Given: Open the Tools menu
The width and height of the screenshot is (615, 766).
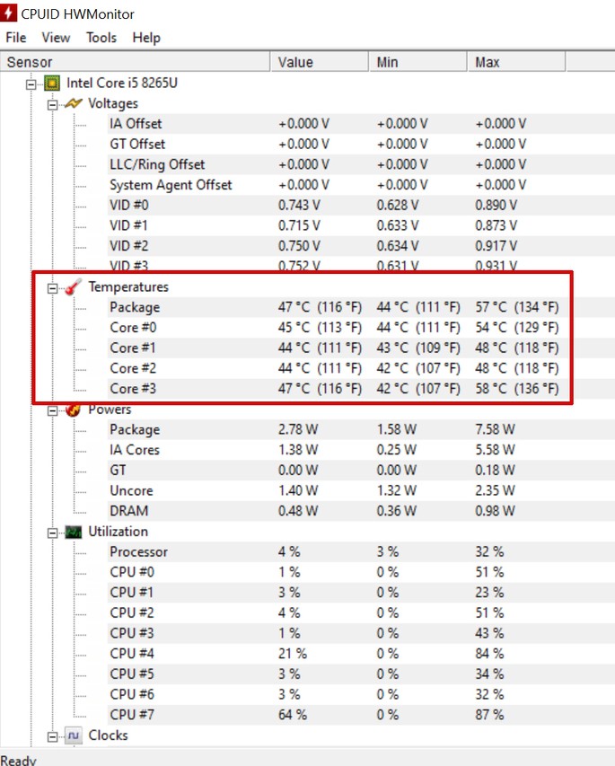Looking at the screenshot, I should (x=101, y=38).
